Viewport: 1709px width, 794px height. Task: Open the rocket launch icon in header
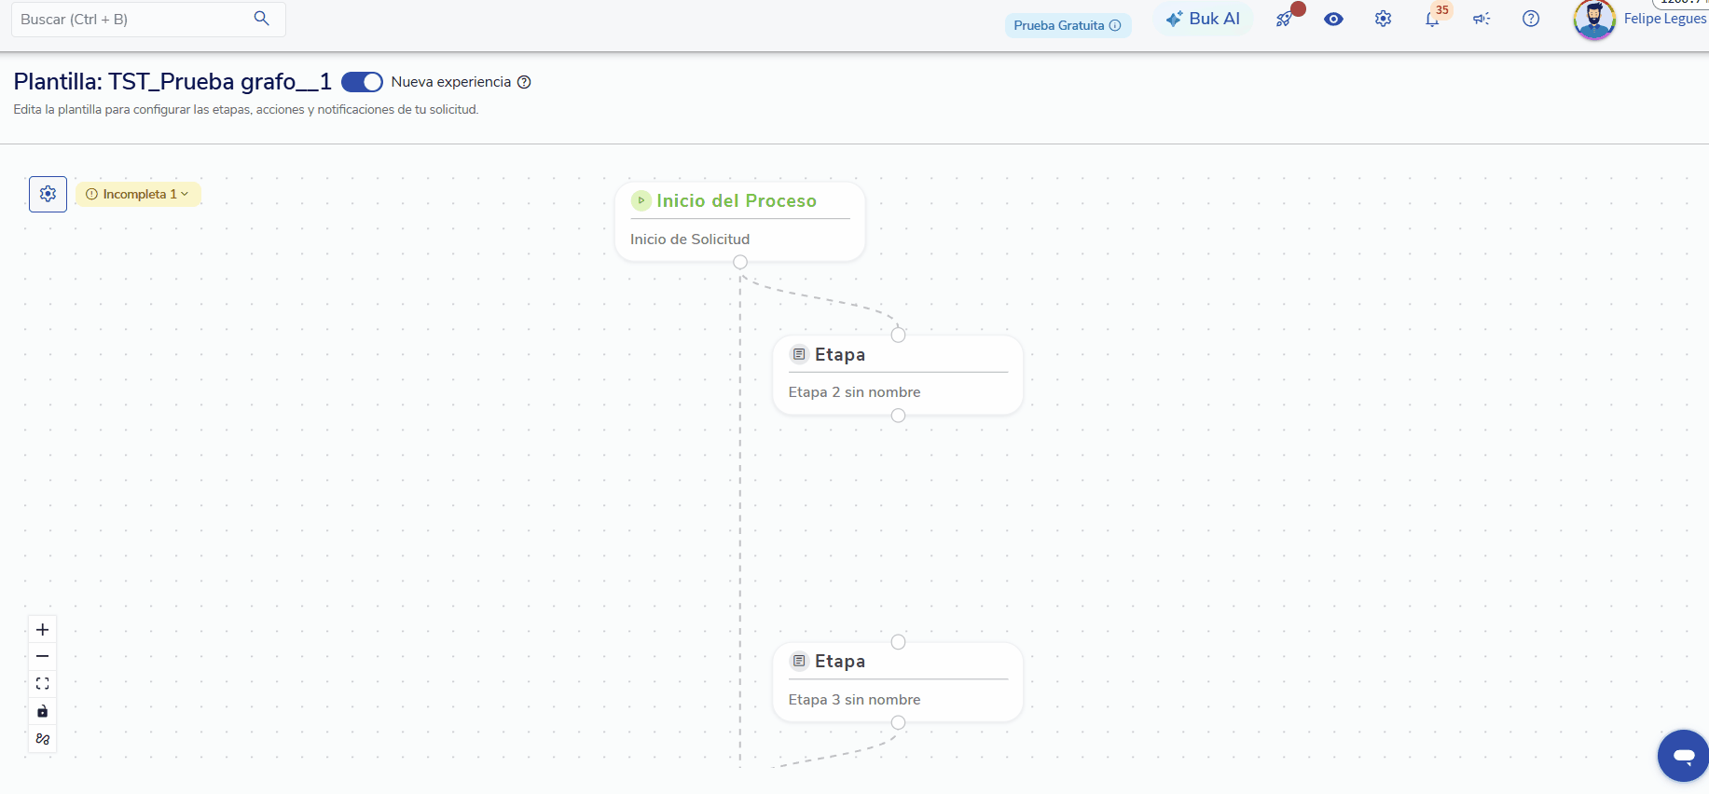point(1285,19)
